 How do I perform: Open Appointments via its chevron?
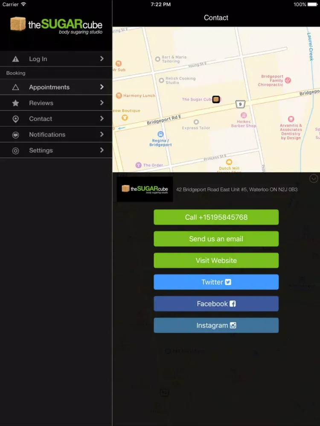(x=102, y=87)
